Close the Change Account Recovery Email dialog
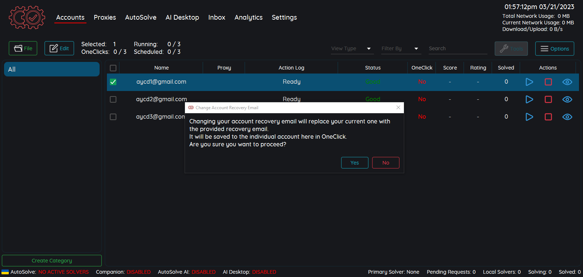Screen dimensions: 583x277 398,107
